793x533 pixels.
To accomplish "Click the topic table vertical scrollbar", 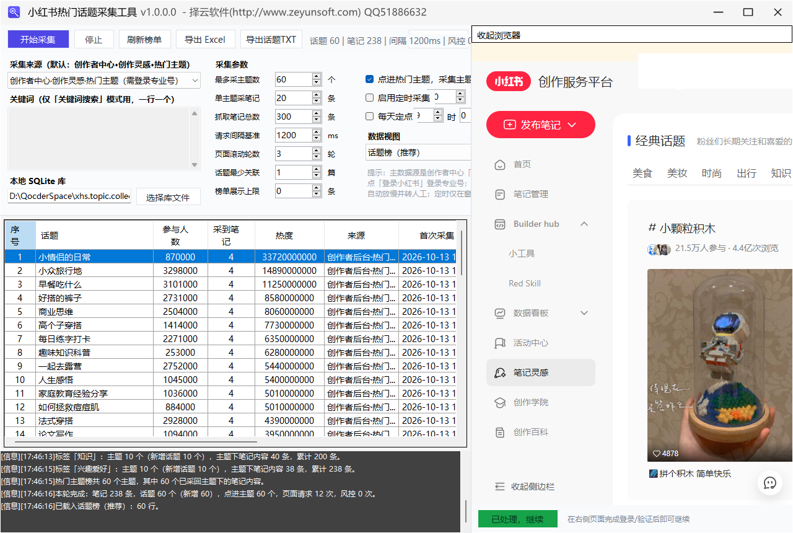I will (462, 252).
